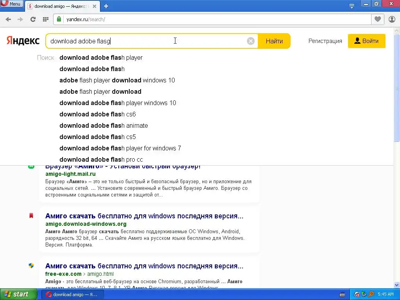400x300 pixels.
Task: Select suggestion download adobe flash pro cc
Action: coord(101,159)
